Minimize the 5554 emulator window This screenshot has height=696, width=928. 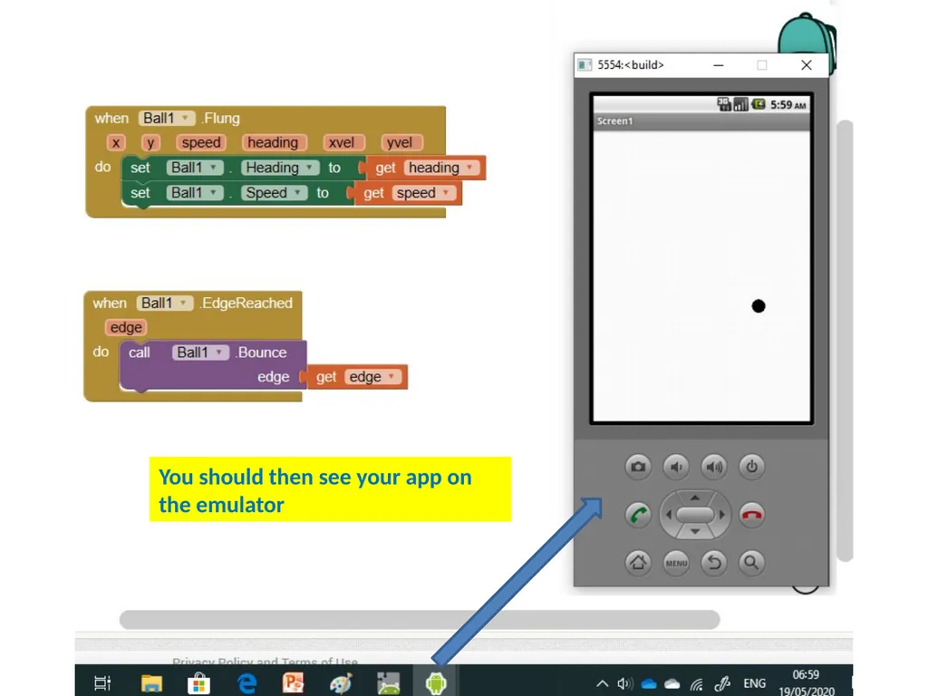tap(719, 65)
